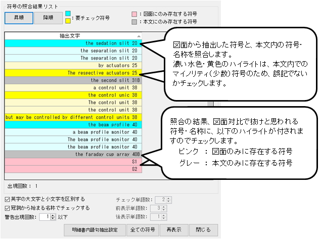Click the cyan 要チェック符号 legend swatch
Viewport: 320px width, 239px height.
click(x=68, y=14)
